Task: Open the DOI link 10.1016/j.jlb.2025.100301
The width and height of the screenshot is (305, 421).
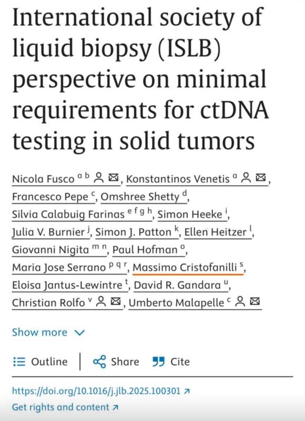Action: [x=101, y=391]
